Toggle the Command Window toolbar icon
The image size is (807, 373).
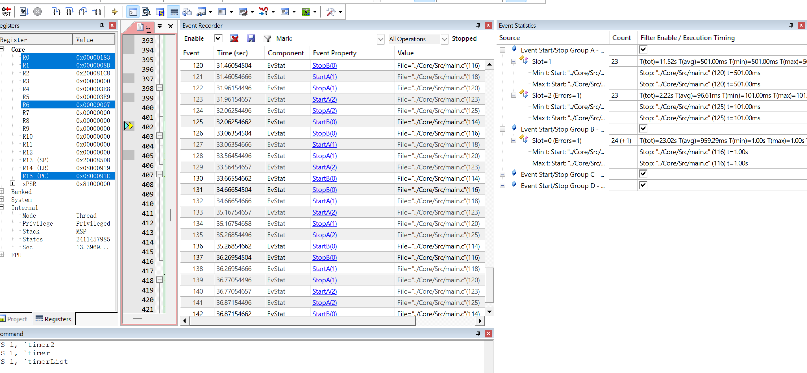133,12
